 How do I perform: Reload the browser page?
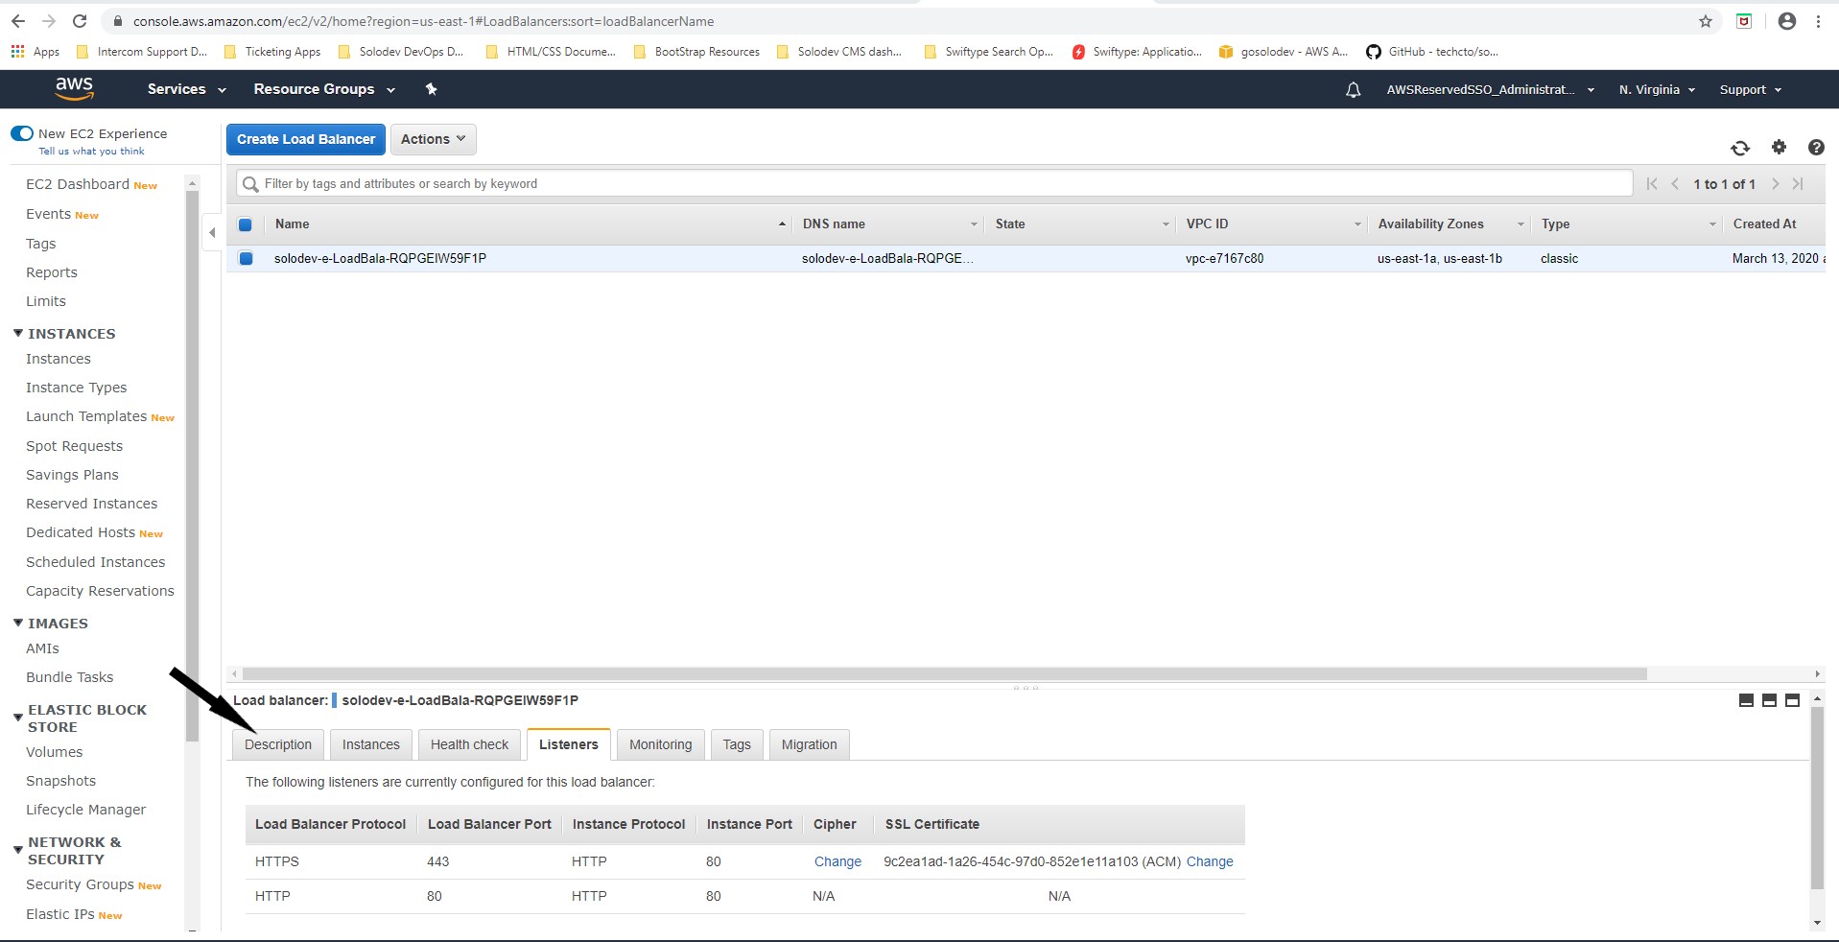[x=80, y=21]
